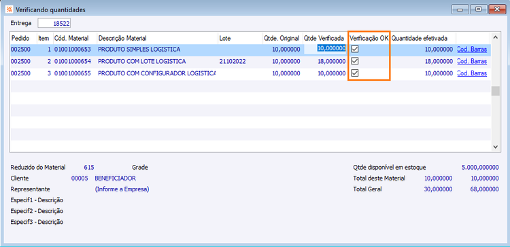510x247 pixels.
Task: Uncheck Verificação OK for item 1
Action: tap(355, 50)
